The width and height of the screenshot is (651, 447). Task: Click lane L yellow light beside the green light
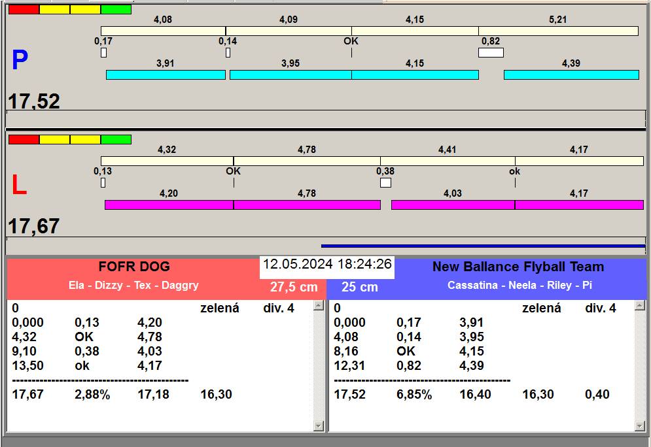tap(86, 139)
